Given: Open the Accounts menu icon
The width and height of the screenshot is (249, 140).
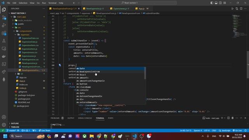Looking at the screenshot, I should click(4, 117).
